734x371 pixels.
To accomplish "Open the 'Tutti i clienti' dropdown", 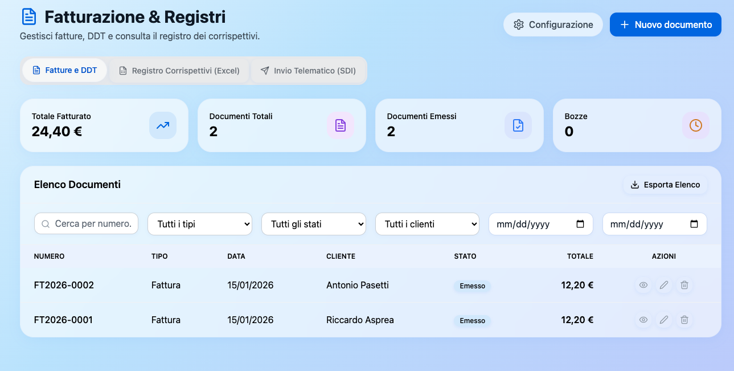I will point(427,224).
